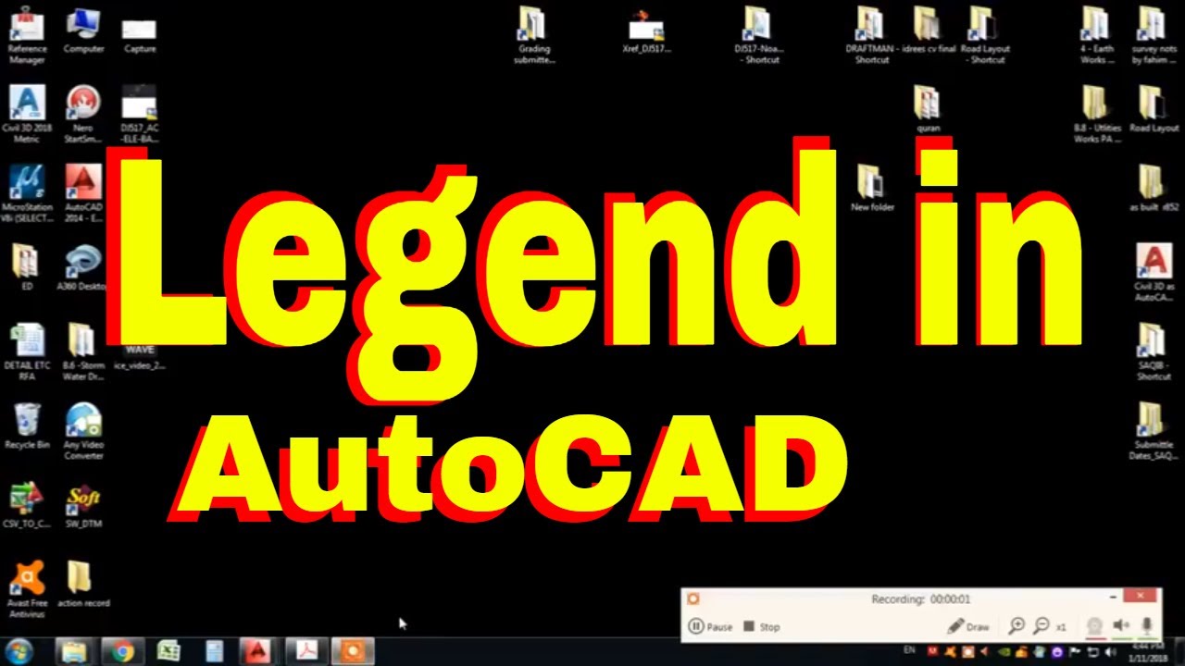Launch Any Video Converter shortcut
Viewport: 1185px width, 666px height.
coord(83,432)
